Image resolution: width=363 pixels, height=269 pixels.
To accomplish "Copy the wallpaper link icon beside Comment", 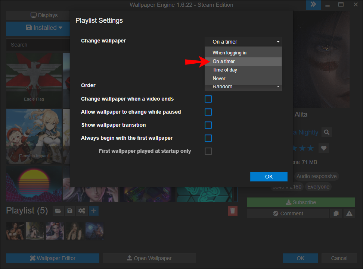I will (x=336, y=213).
